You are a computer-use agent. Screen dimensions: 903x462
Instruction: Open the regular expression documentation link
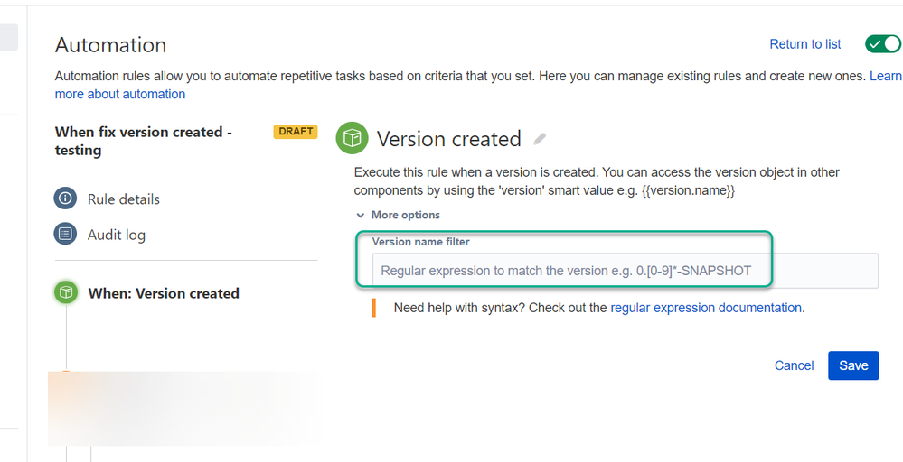(x=705, y=308)
